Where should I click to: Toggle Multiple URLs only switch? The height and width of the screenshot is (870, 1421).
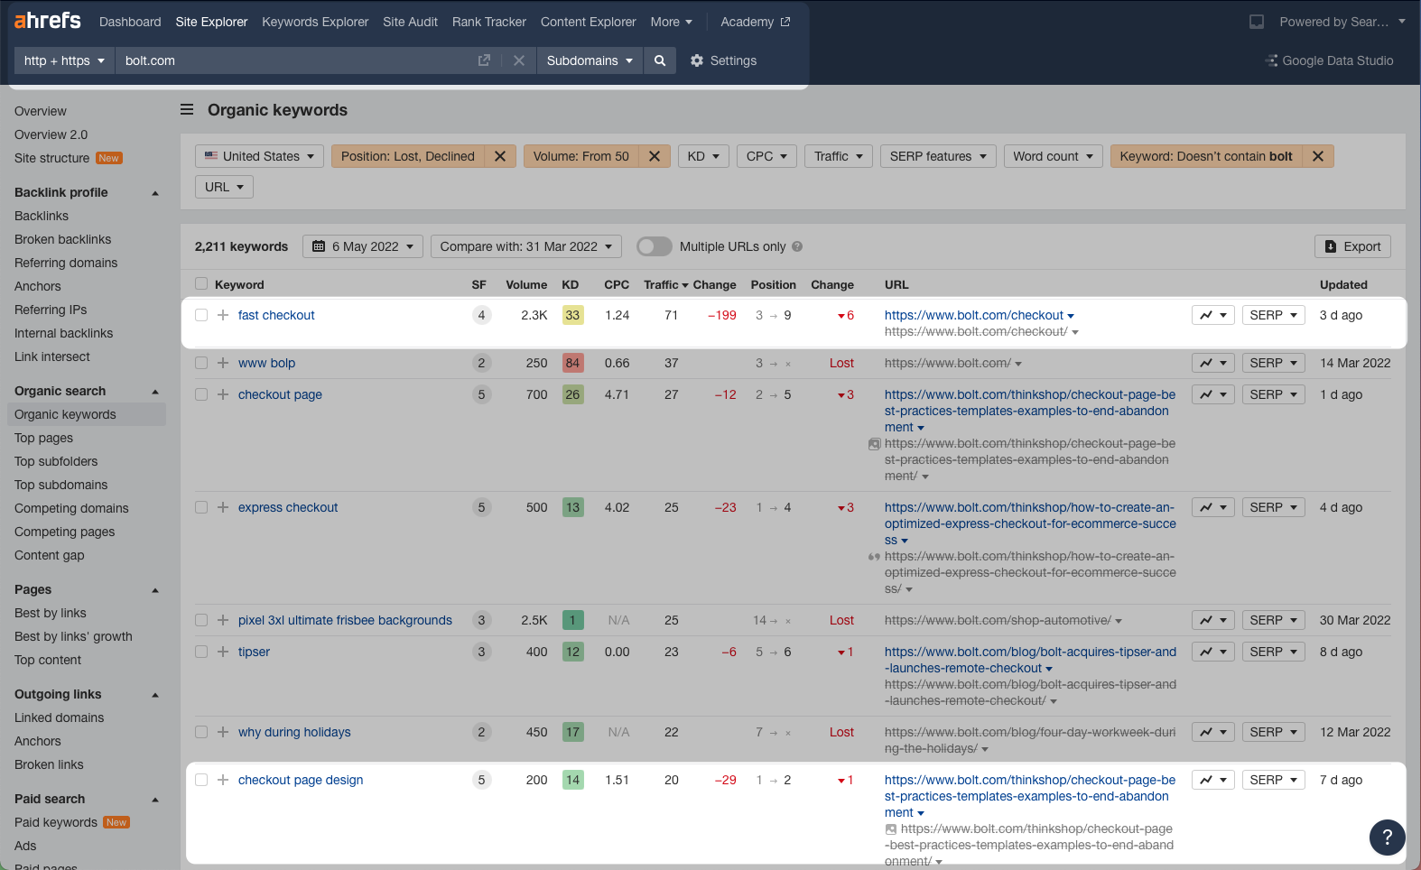click(x=655, y=246)
